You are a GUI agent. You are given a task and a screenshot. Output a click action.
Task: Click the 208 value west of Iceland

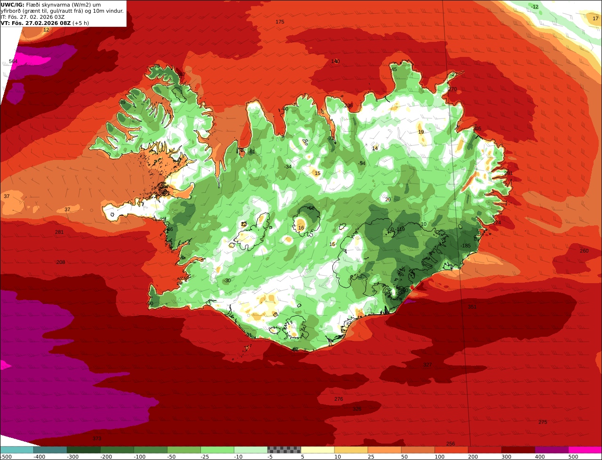point(61,262)
